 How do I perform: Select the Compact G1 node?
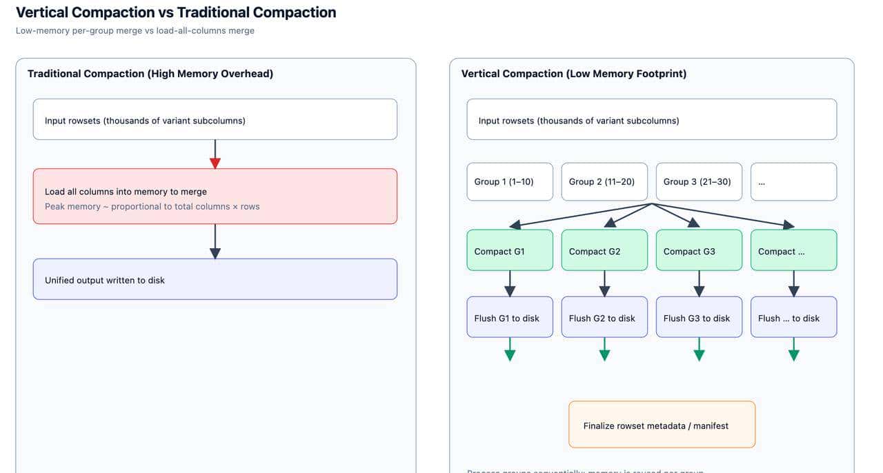510,250
